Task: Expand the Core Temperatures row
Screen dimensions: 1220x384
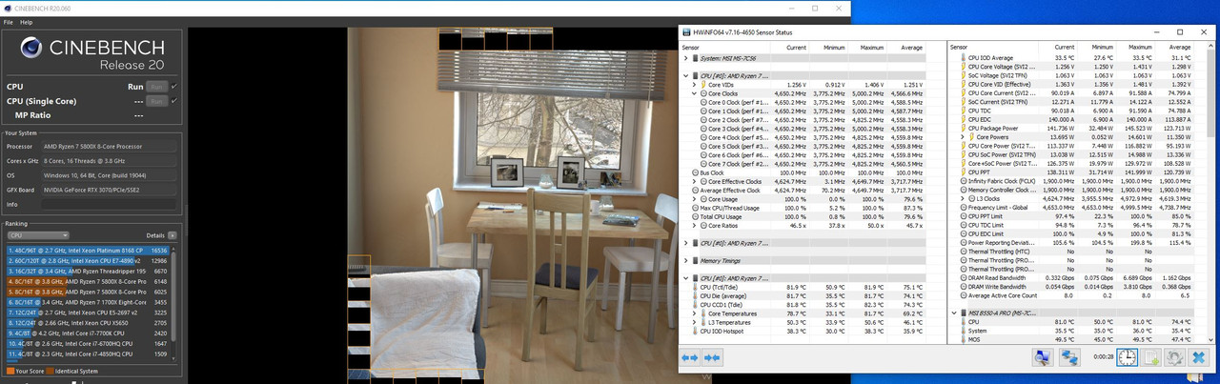Action: [x=694, y=313]
